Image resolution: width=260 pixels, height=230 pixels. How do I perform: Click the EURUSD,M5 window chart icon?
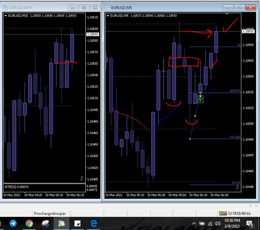[107, 8]
